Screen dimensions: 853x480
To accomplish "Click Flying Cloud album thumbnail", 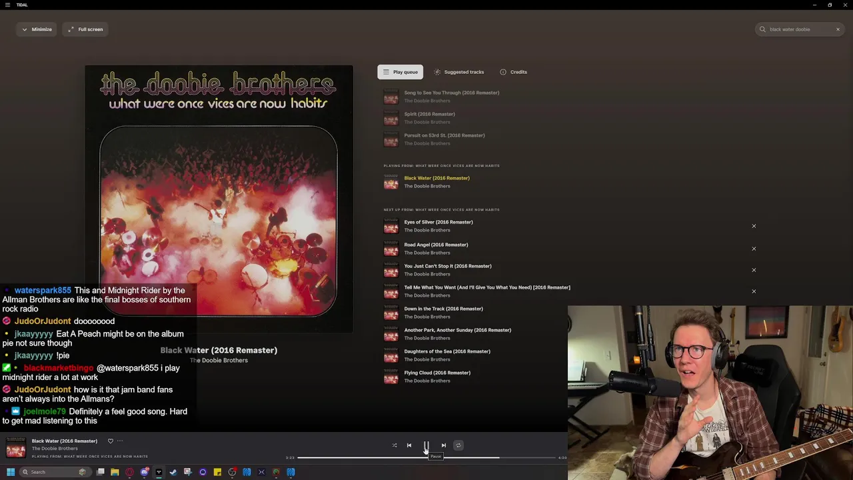I will [x=391, y=377].
